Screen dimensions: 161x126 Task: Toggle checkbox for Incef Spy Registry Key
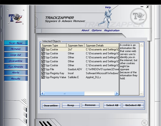point(43,73)
